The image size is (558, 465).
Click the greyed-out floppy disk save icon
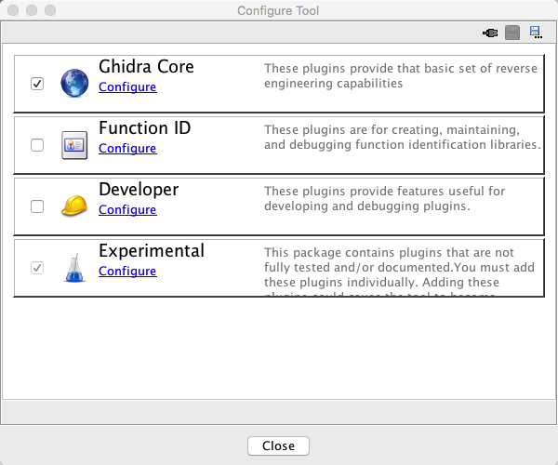pyautogui.click(x=512, y=33)
